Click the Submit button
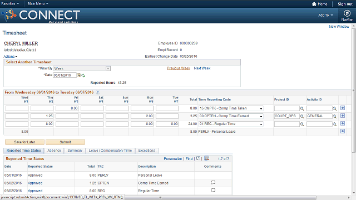Screen dimensions: 356x200 66,142
